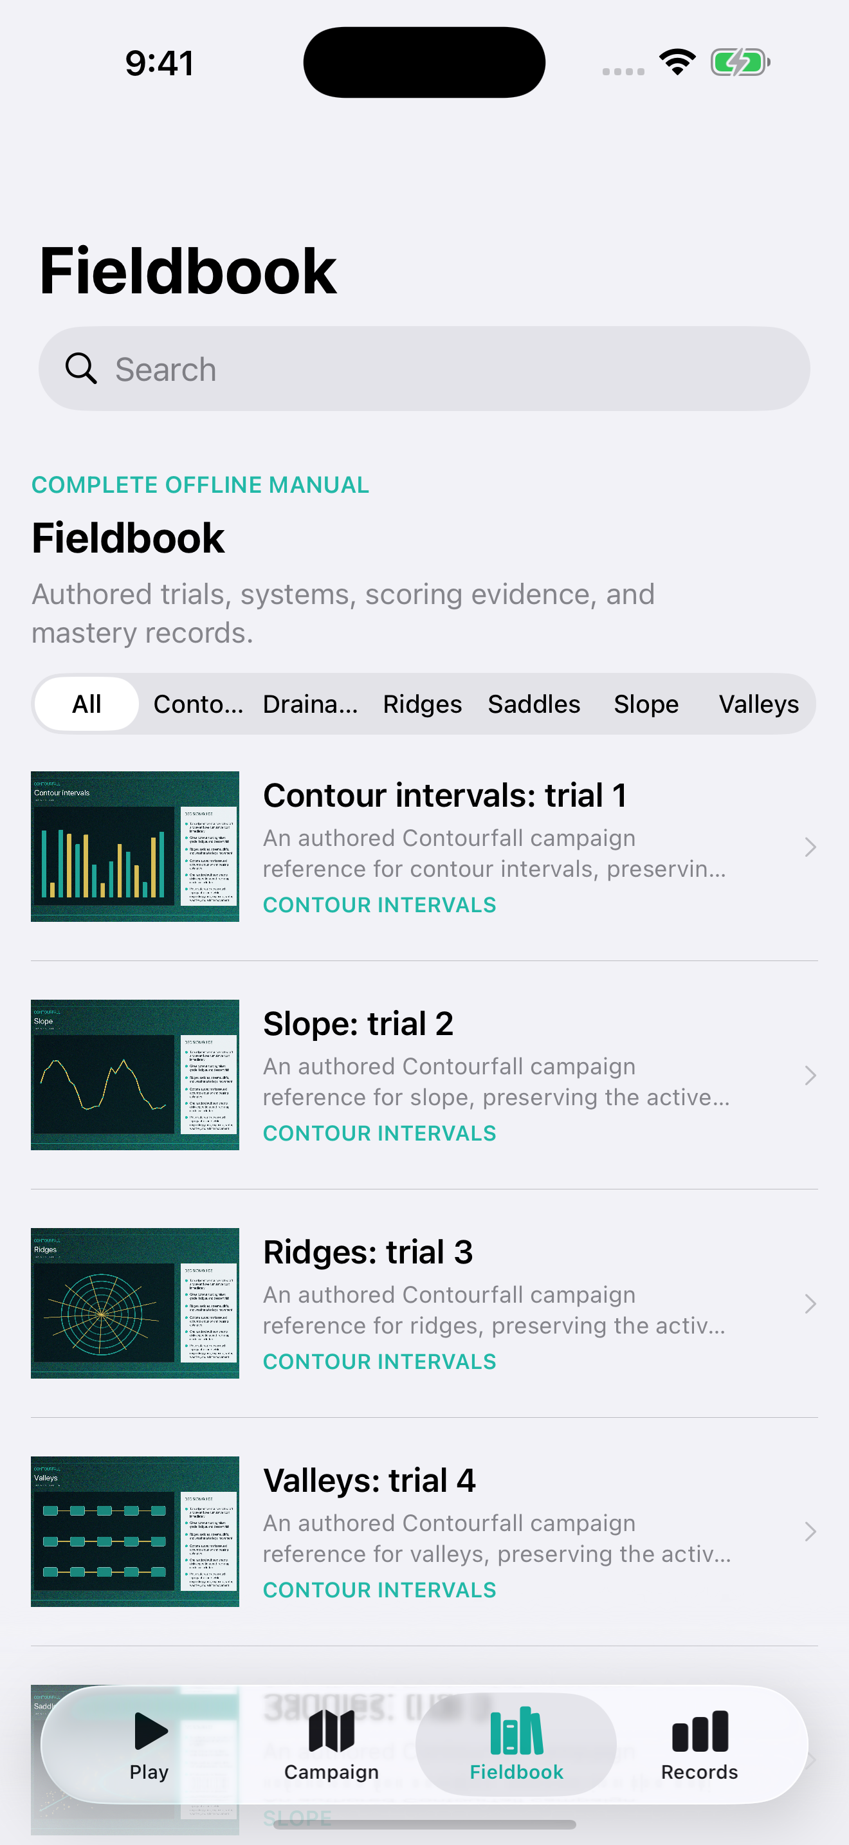Viewport: 849px width, 1845px height.
Task: Check the Wi-Fi status icon
Action: point(677,62)
